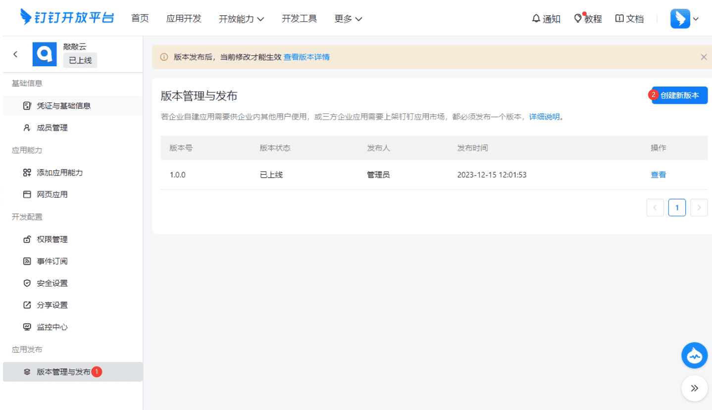Open the floating customer service helper
This screenshot has width=712, height=410.
694,355
